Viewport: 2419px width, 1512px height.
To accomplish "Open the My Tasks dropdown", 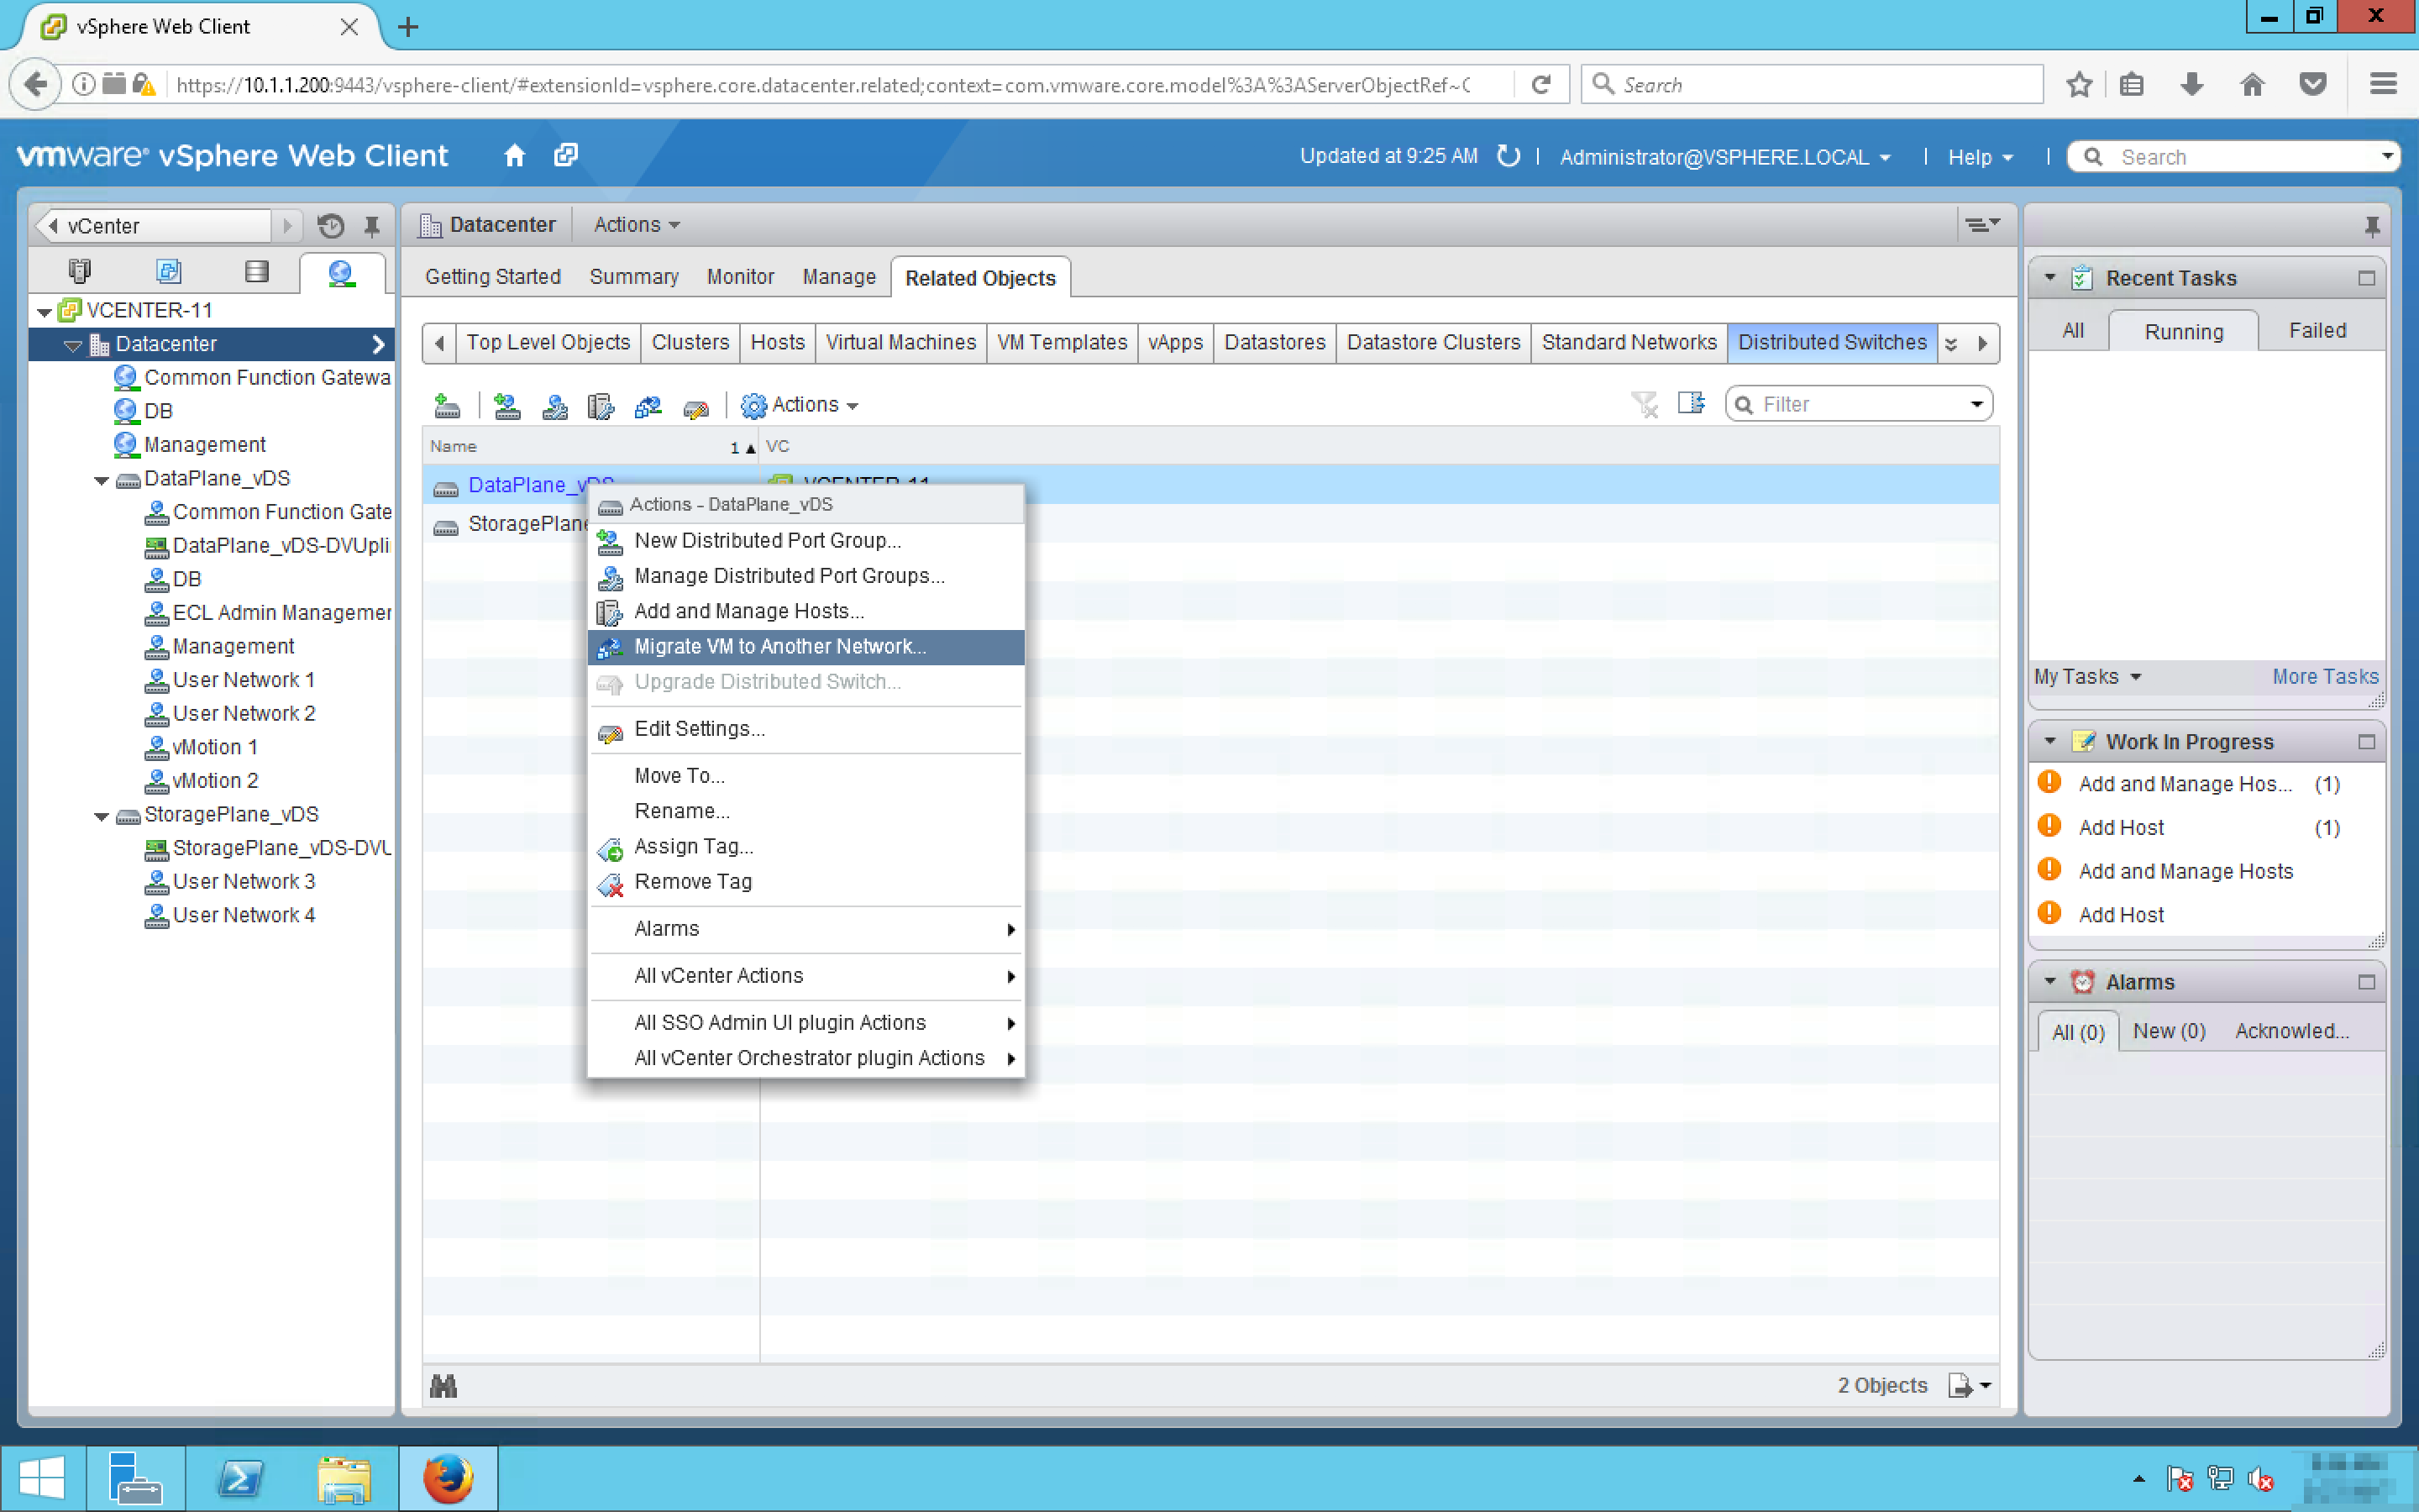I will [2086, 677].
